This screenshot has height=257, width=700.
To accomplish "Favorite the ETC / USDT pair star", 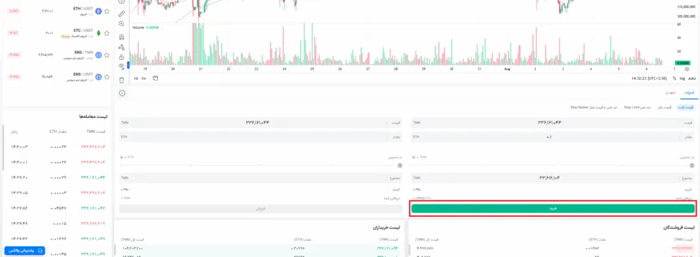I will click(x=107, y=33).
